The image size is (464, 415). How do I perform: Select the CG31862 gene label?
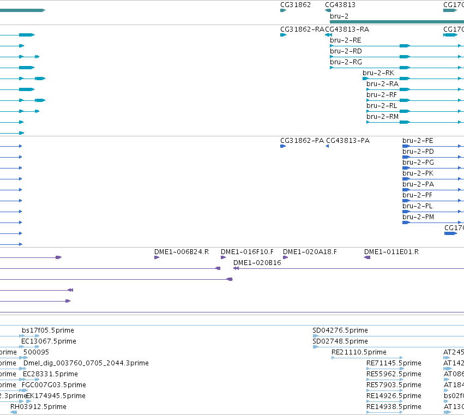(x=296, y=5)
